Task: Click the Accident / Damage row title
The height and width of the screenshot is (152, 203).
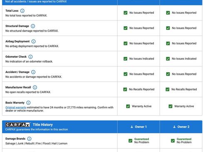Action: (17, 72)
